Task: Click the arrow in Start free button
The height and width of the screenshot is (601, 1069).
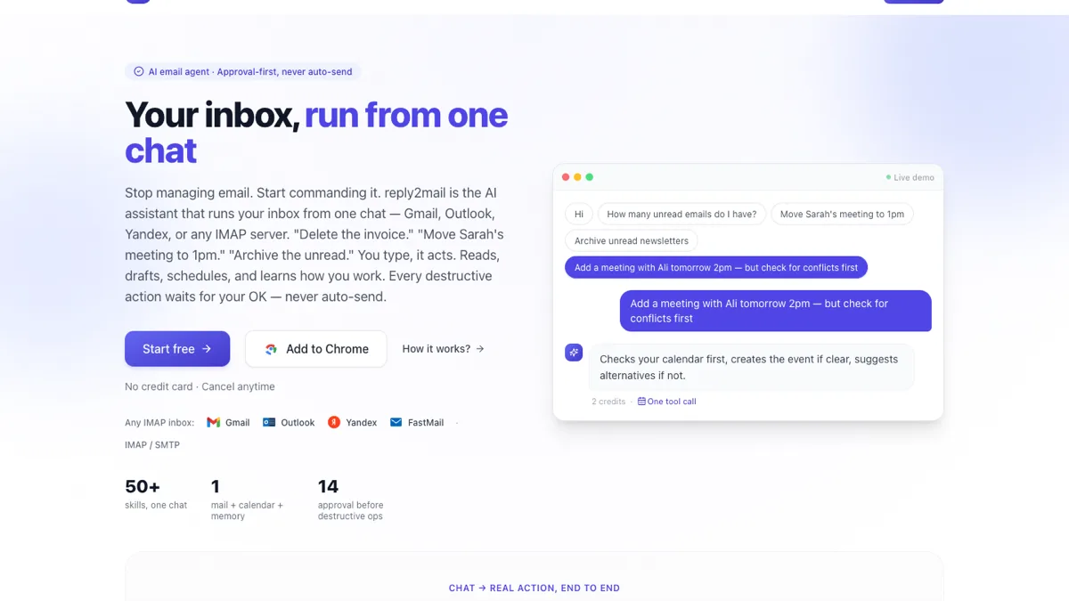Action: (207, 349)
